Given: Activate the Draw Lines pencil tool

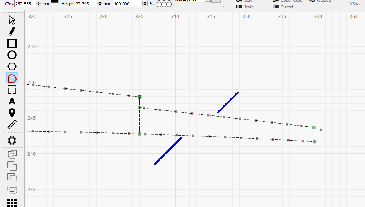Looking at the screenshot, I should click(x=12, y=32).
